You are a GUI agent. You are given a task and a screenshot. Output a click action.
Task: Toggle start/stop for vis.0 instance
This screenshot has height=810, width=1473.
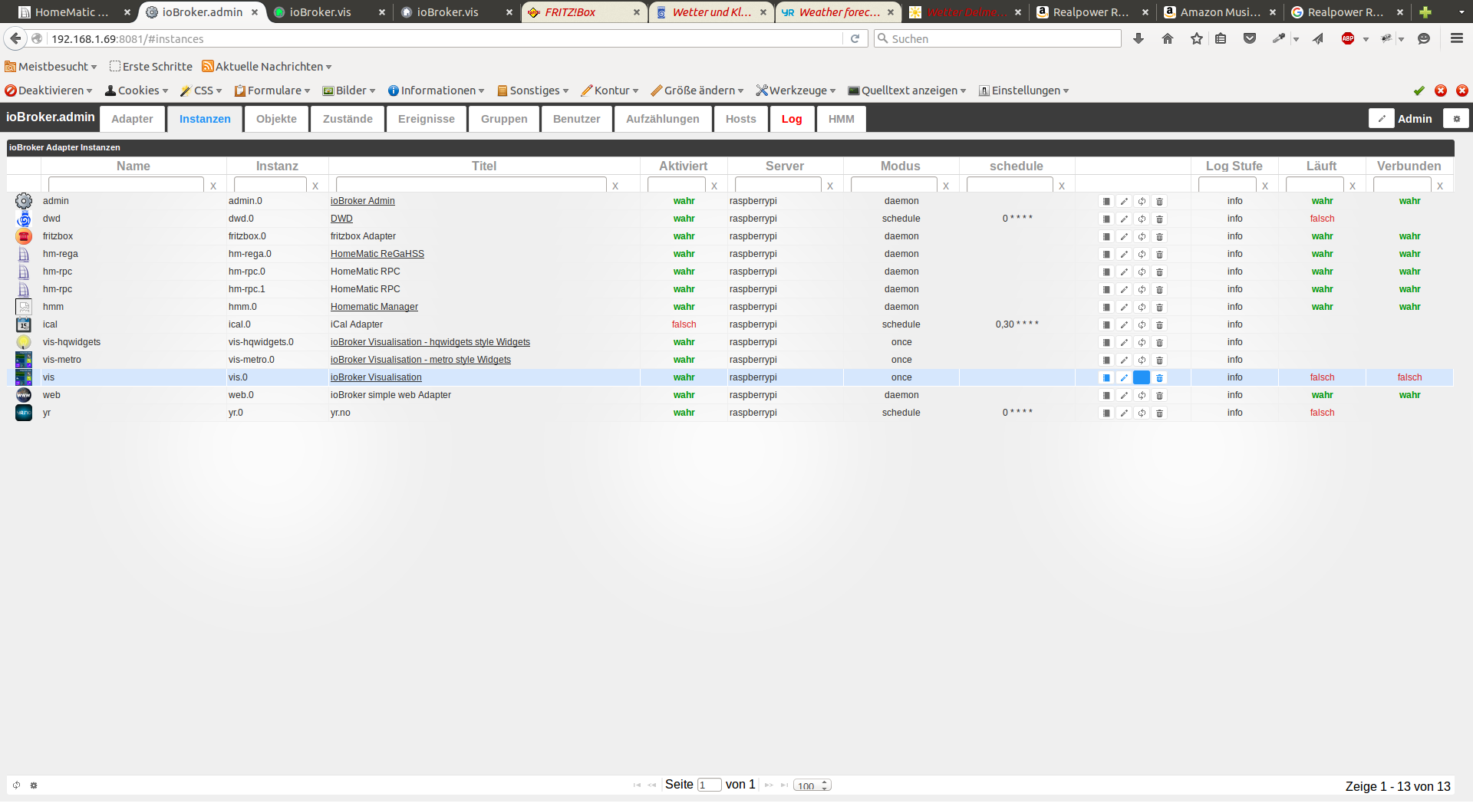[1106, 377]
